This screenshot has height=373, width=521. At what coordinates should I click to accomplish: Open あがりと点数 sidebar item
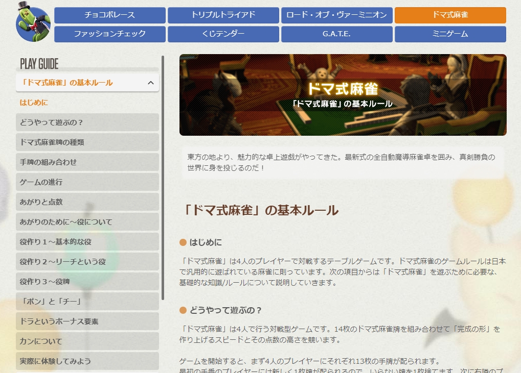click(x=87, y=202)
